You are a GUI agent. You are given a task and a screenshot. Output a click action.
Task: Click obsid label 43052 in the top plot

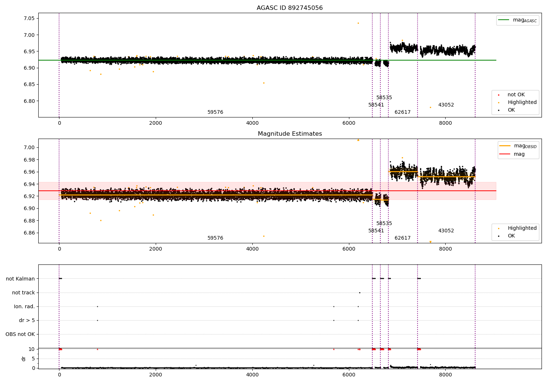[x=446, y=105]
